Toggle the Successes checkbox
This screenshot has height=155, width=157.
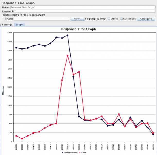click(x=121, y=19)
